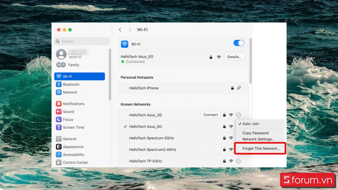This screenshot has width=338, height=190.
Task: Connect to HelloTech Asus_2G
Action: click(210, 115)
